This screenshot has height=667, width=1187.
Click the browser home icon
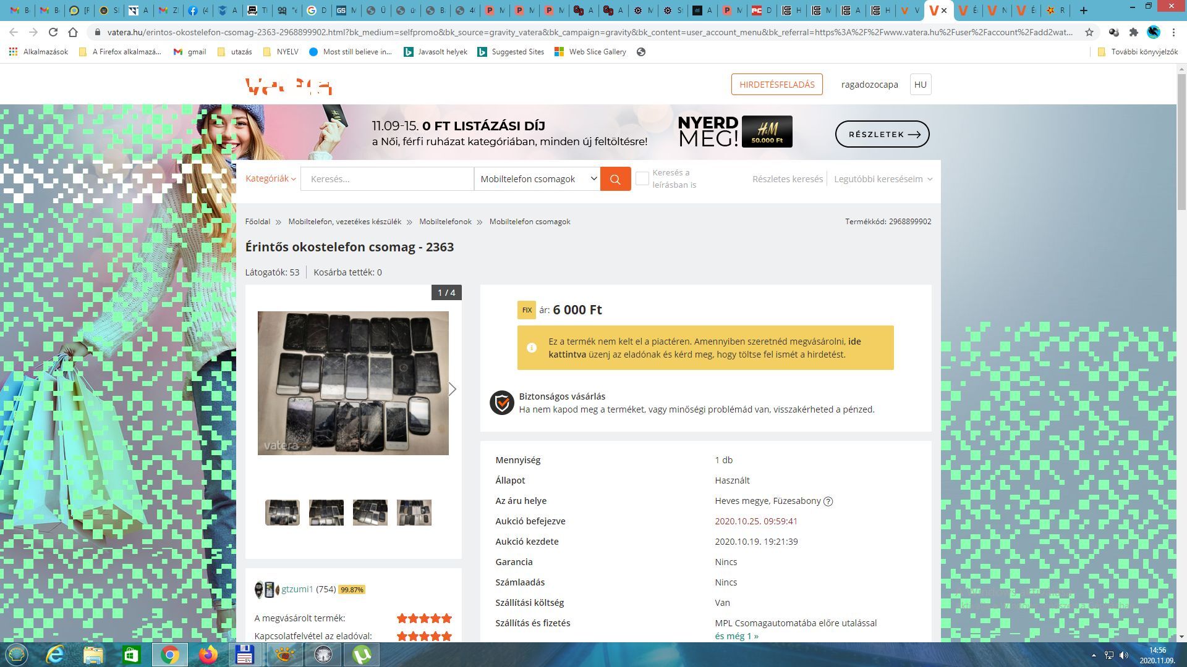[73, 32]
